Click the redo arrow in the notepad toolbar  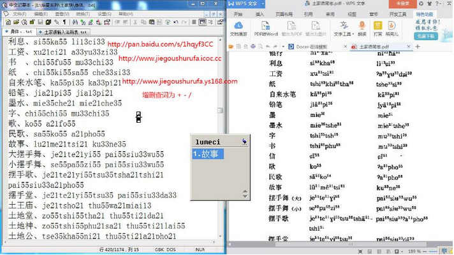[184, 22]
